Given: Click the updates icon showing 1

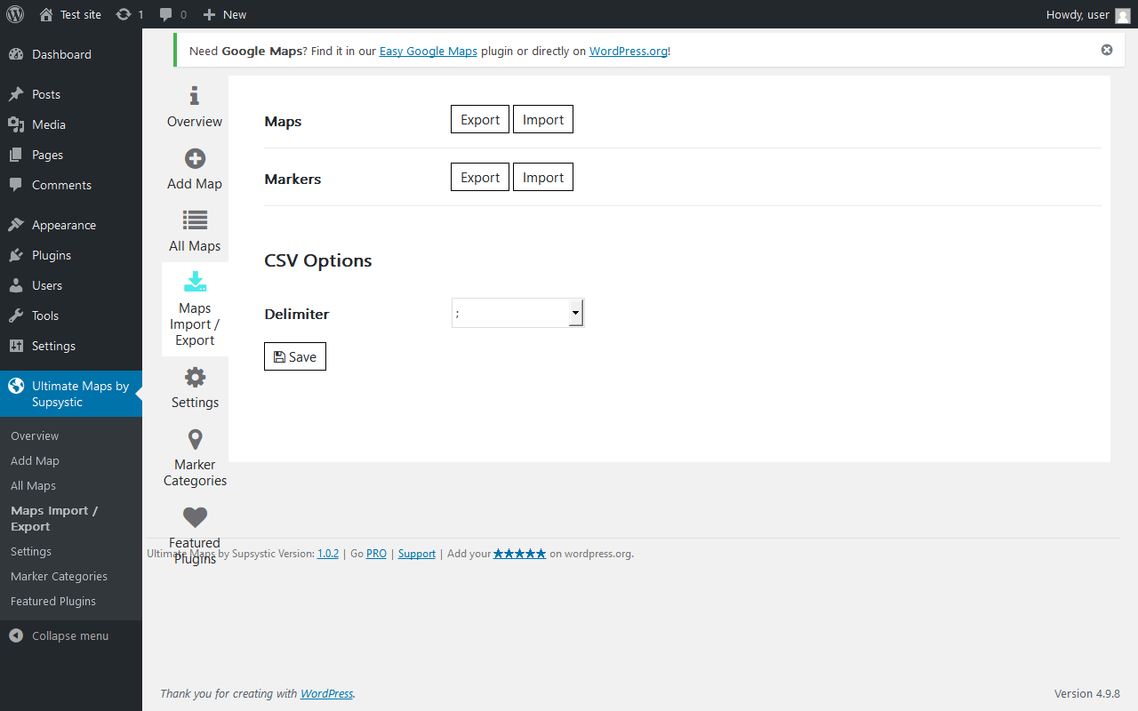Looking at the screenshot, I should pos(130,14).
